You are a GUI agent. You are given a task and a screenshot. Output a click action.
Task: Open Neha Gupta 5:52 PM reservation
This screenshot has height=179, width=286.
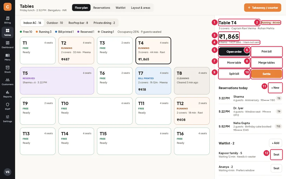tap(250, 126)
